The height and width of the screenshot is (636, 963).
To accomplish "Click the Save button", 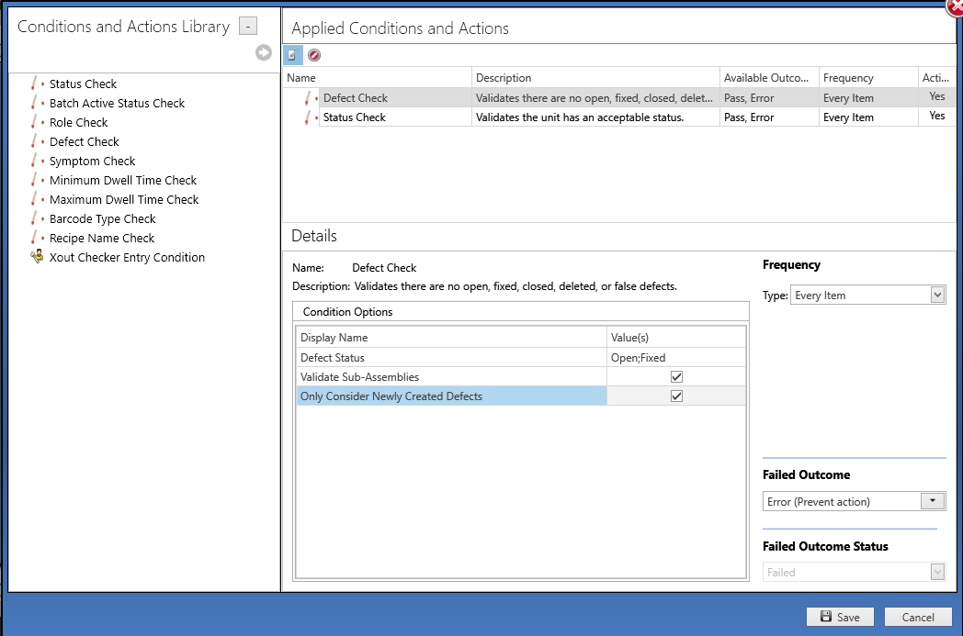I will (x=839, y=616).
